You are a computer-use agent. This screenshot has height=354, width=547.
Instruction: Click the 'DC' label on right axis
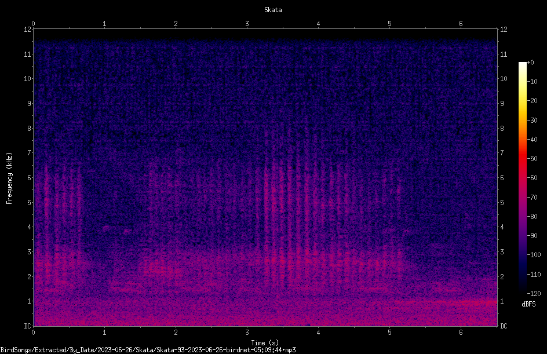(x=504, y=326)
